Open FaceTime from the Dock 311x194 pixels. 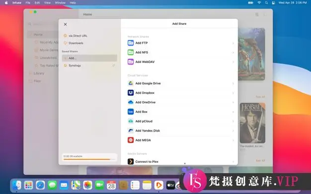pyautogui.click(x=99, y=185)
